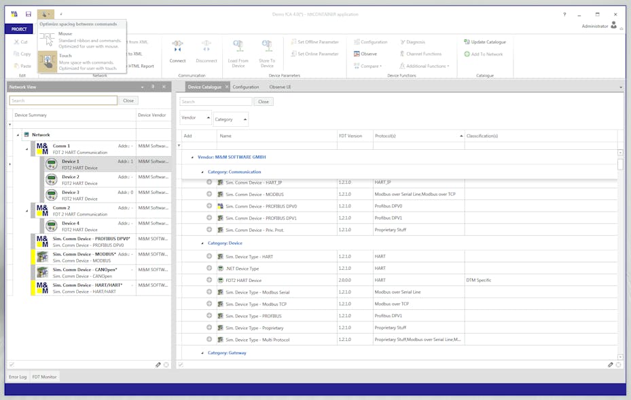Open the PROJECT ribbon tab
Image resolution: width=631 pixels, height=400 pixels.
[19, 29]
